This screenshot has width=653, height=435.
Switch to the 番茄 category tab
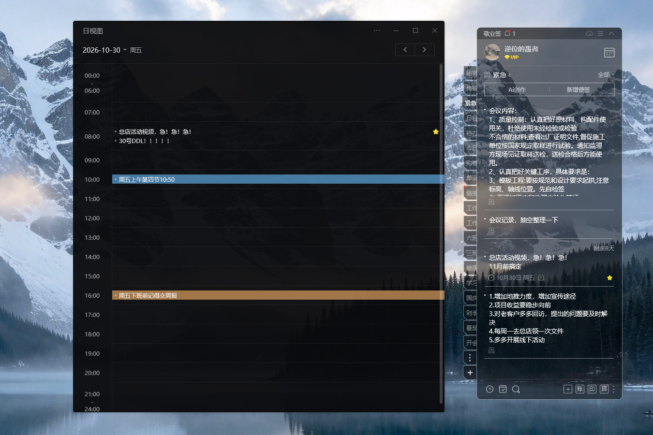pyautogui.click(x=470, y=328)
